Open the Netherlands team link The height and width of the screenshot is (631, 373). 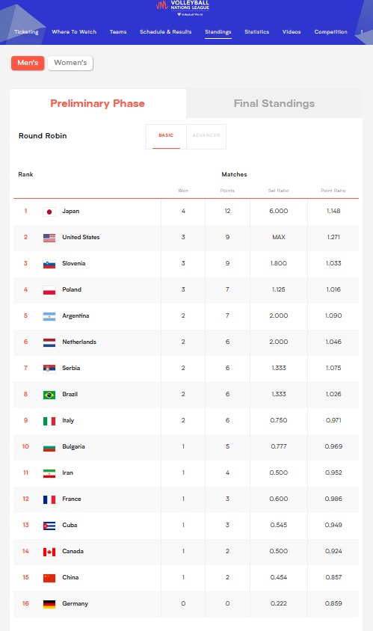tap(79, 342)
